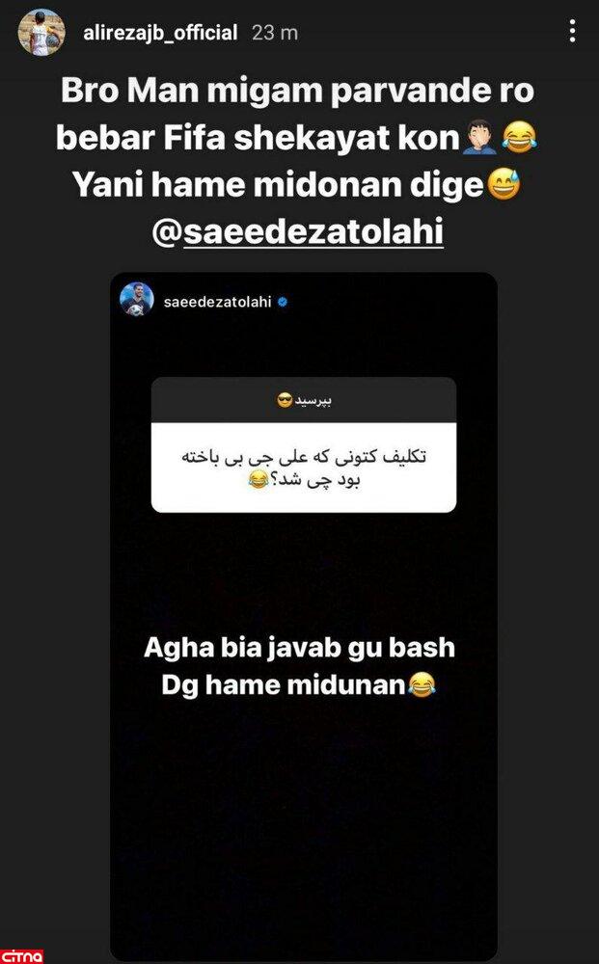Viewport: 599px width, 964px height.
Task: Tap alirezajb_official profile picture
Action: (x=41, y=33)
